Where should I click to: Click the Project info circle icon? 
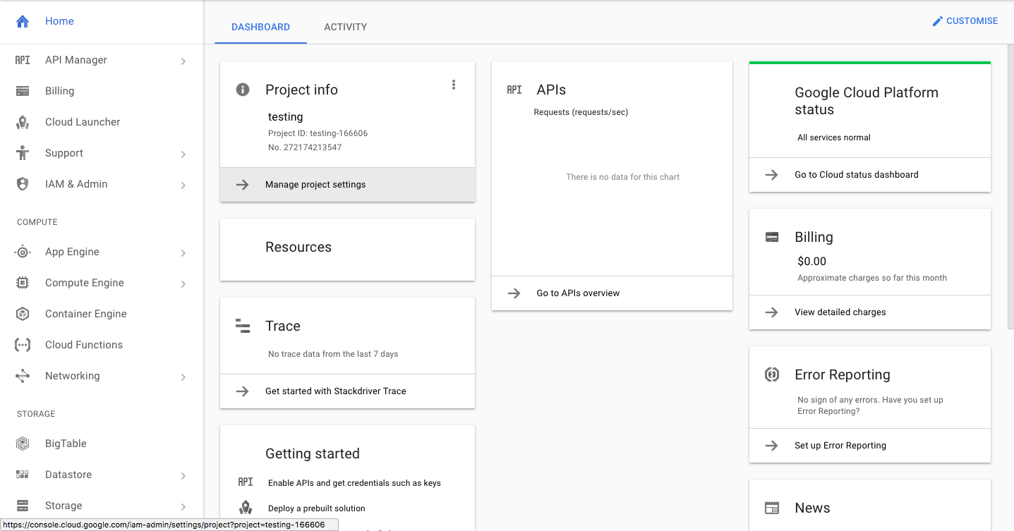click(x=243, y=90)
